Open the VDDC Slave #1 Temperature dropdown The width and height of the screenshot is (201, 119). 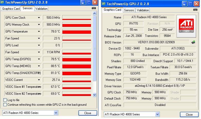coord(39,87)
